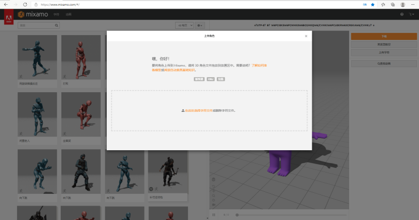Open the gear settings dropdown

[200, 25]
